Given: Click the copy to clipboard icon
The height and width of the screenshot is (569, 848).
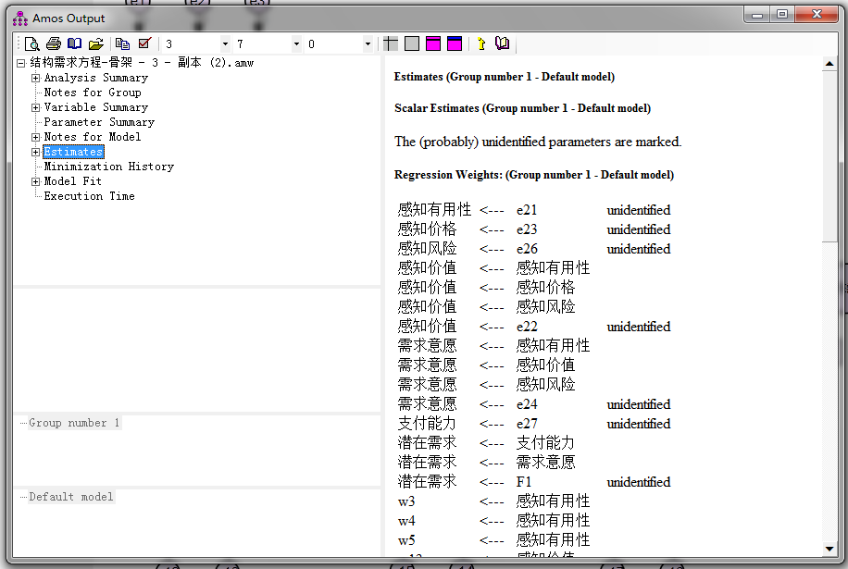Looking at the screenshot, I should (x=123, y=43).
